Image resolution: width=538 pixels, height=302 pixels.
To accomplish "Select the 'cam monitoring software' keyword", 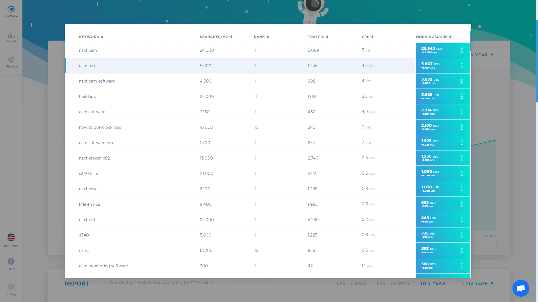I will click(x=103, y=266).
